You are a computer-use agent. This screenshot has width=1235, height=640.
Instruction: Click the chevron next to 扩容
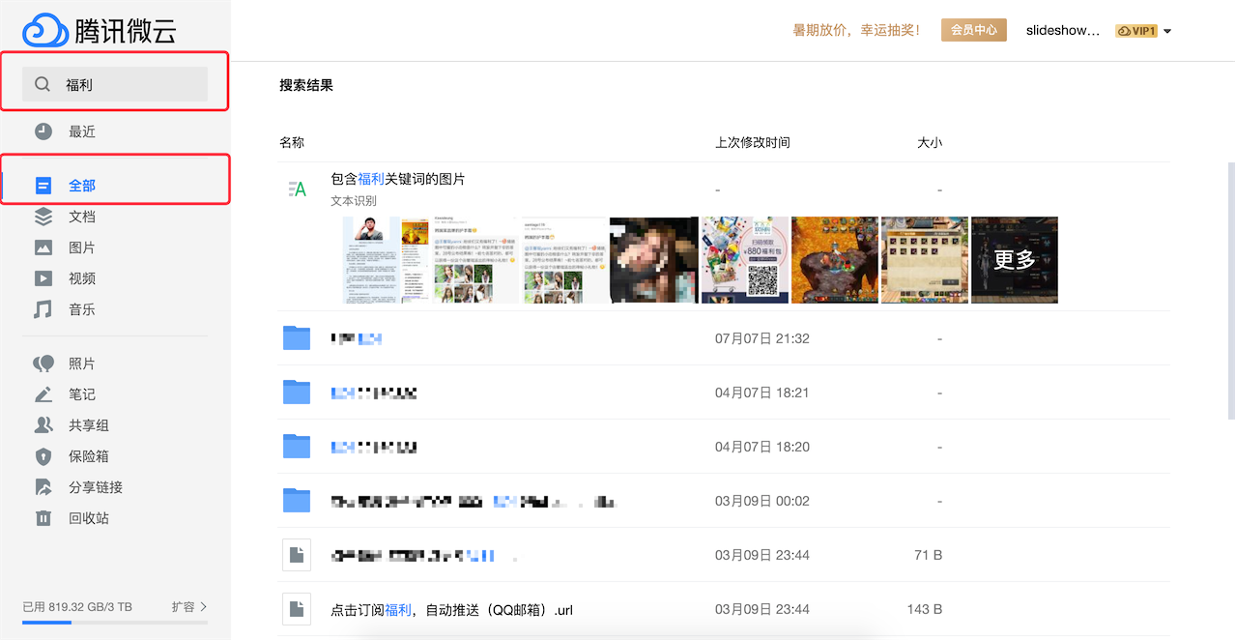click(203, 607)
